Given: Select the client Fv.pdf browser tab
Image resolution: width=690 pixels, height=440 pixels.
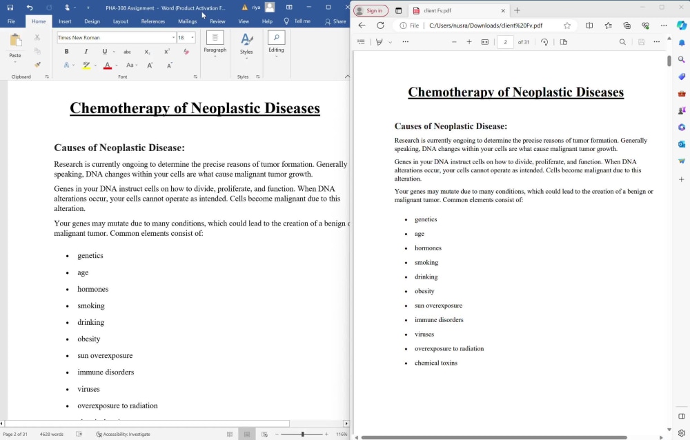Looking at the screenshot, I should tap(459, 10).
